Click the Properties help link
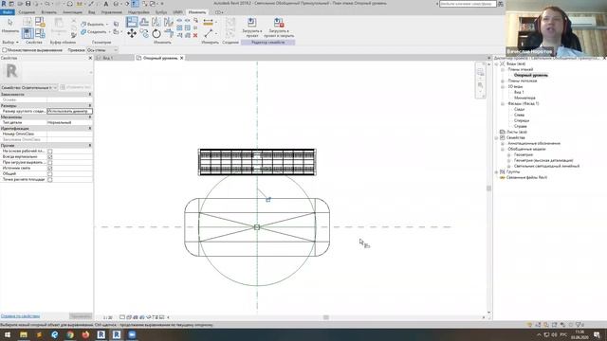 click(x=20, y=316)
